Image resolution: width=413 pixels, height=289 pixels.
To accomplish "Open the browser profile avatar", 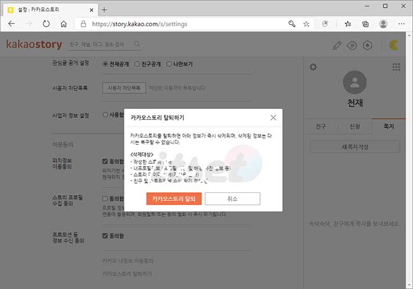I will coord(383,24).
